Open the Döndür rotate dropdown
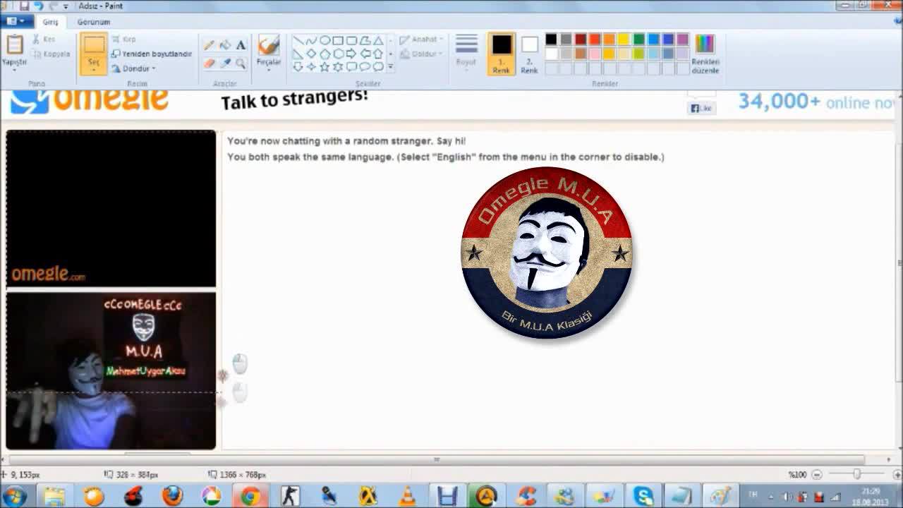903x508 pixels. 133,68
